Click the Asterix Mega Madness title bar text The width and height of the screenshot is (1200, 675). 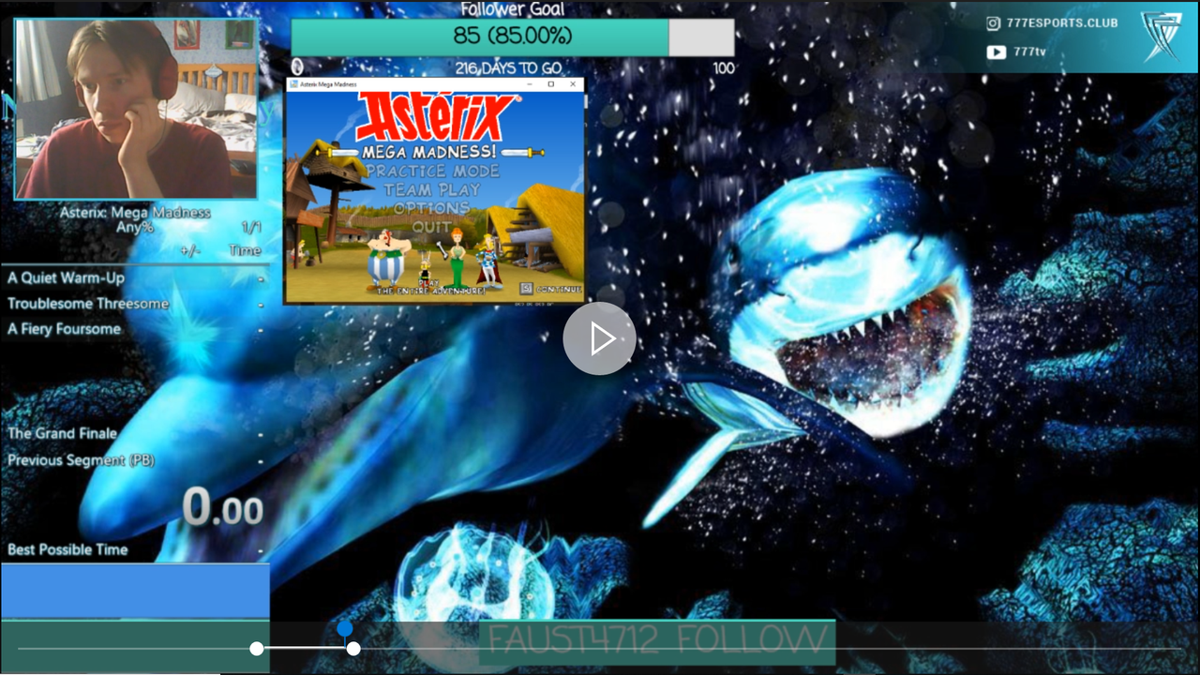[329, 84]
